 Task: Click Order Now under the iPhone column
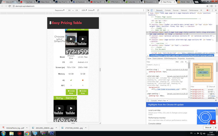tap(71, 92)
